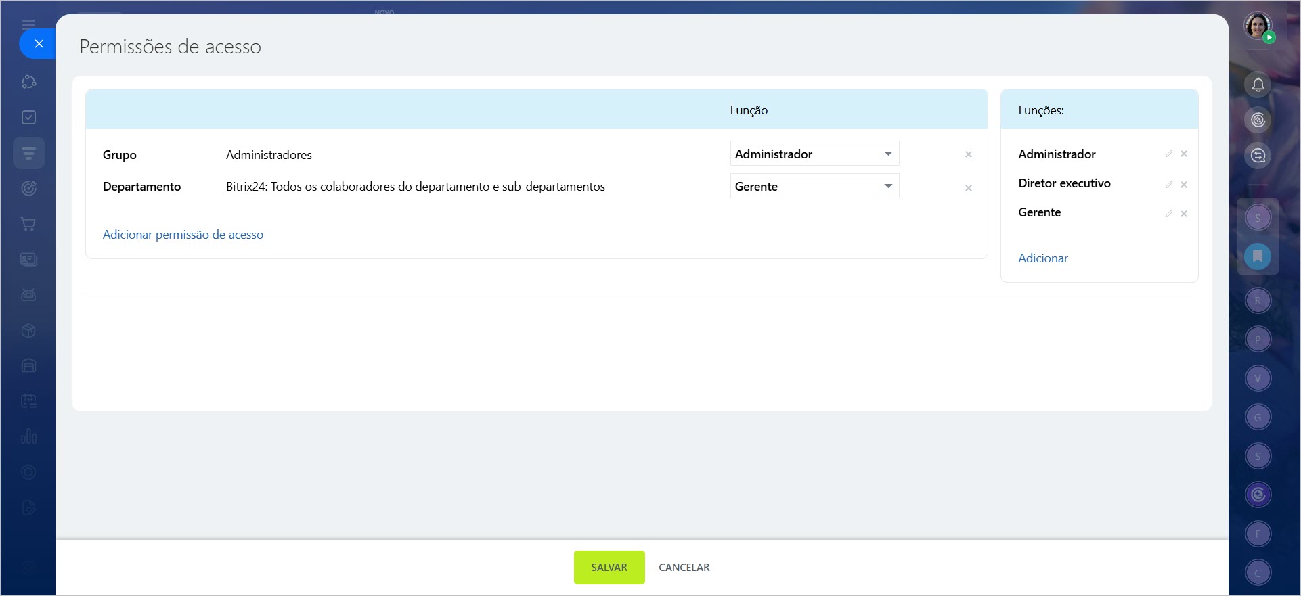Viewport: 1301px width, 596px height.
Task: Select Administrador name in Funções list
Action: click(1057, 154)
